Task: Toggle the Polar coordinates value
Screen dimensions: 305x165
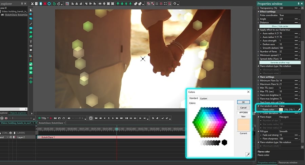Action: coord(282,15)
